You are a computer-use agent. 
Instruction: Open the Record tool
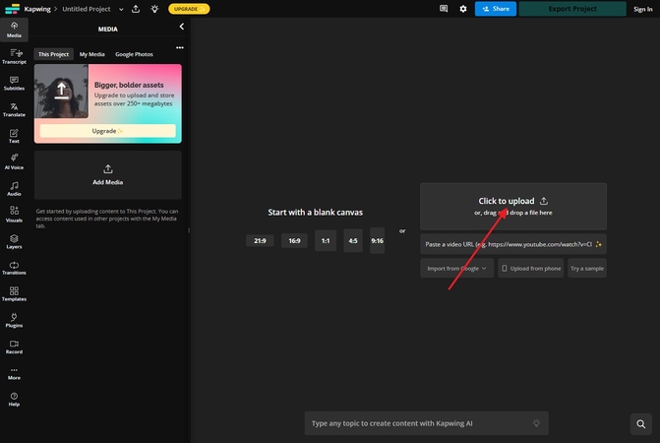click(x=14, y=347)
